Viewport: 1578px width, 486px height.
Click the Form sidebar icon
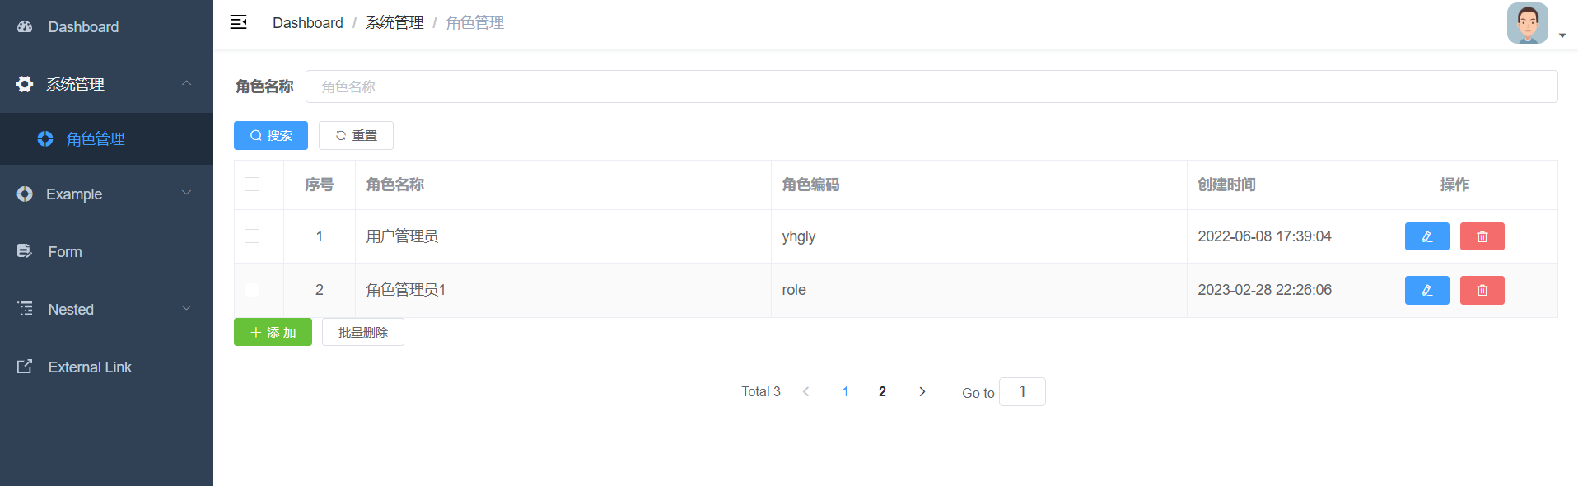25,251
